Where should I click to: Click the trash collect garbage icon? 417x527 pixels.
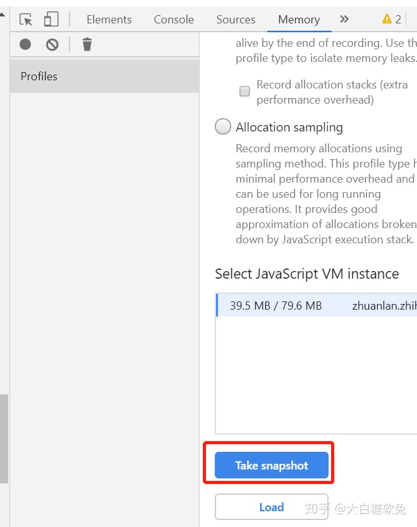[87, 44]
